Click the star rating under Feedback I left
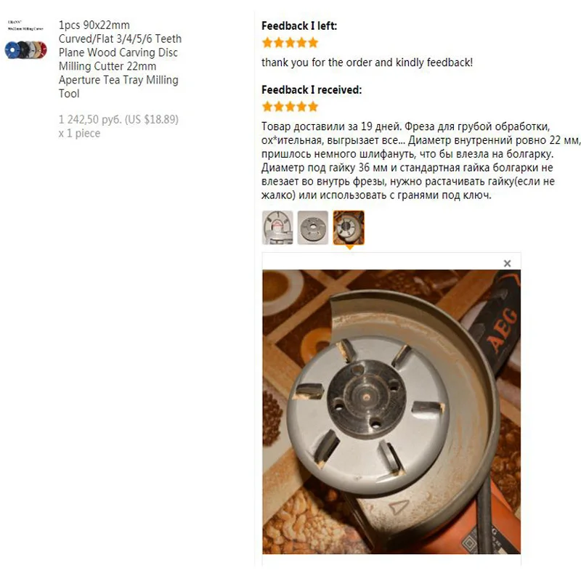Screen dimensions: 581x581 (290, 43)
